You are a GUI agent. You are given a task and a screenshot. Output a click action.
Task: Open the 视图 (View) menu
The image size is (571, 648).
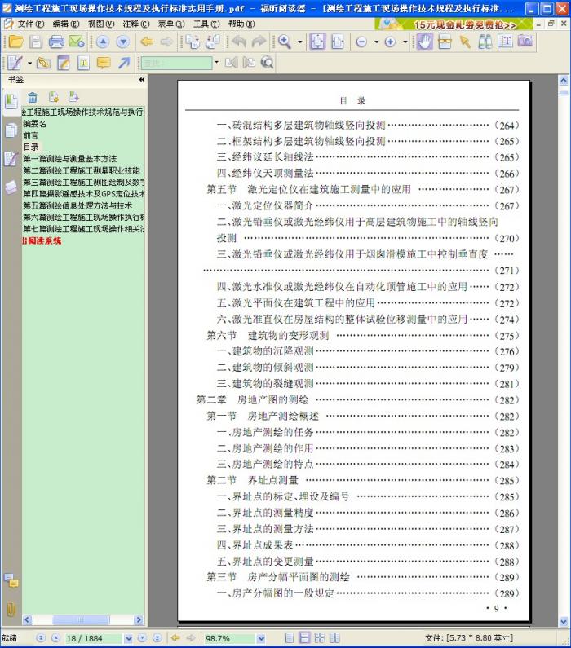coord(100,24)
